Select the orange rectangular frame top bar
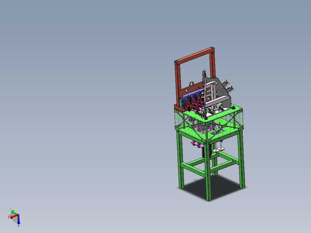This screenshot has width=311, height=233. coord(194,55)
